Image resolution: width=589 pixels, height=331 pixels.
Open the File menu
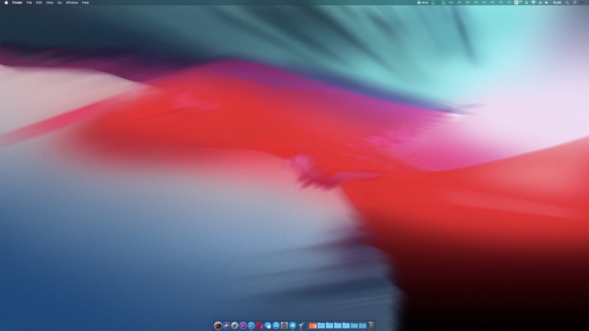pyautogui.click(x=29, y=2)
